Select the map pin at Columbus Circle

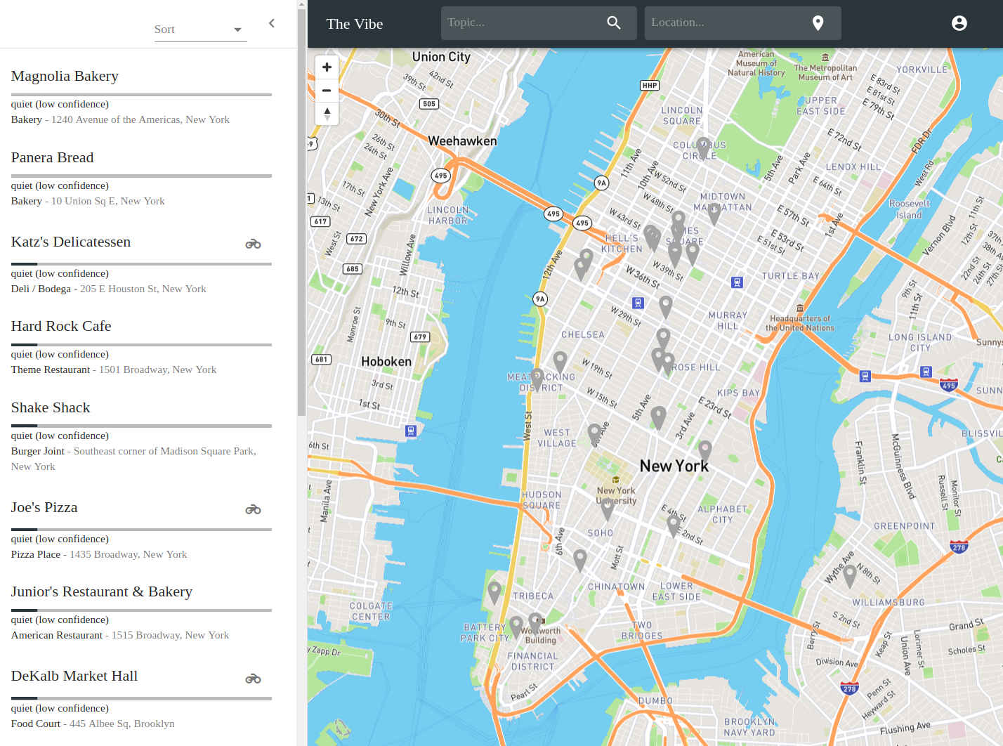[x=703, y=148]
